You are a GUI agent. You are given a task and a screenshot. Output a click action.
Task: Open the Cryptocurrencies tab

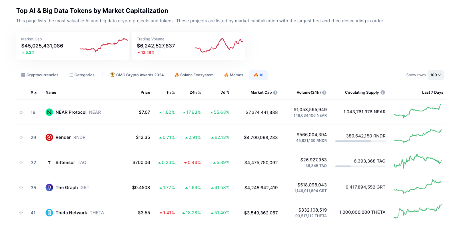coord(40,75)
